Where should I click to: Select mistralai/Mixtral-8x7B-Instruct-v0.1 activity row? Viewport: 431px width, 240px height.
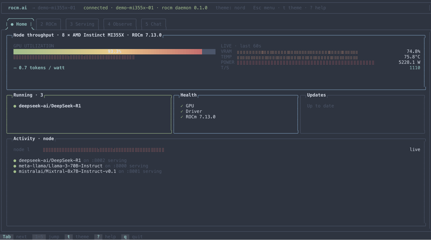(x=88, y=171)
